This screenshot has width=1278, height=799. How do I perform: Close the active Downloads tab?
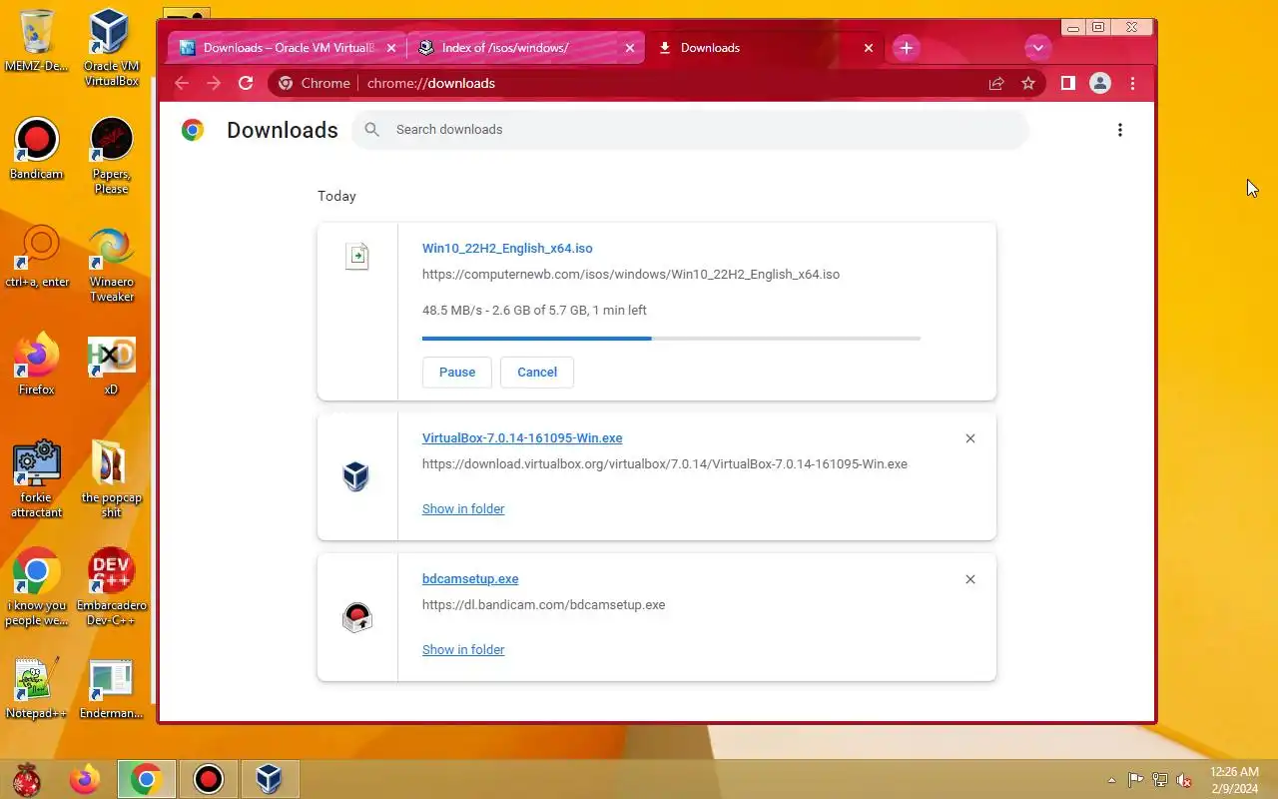tap(868, 47)
